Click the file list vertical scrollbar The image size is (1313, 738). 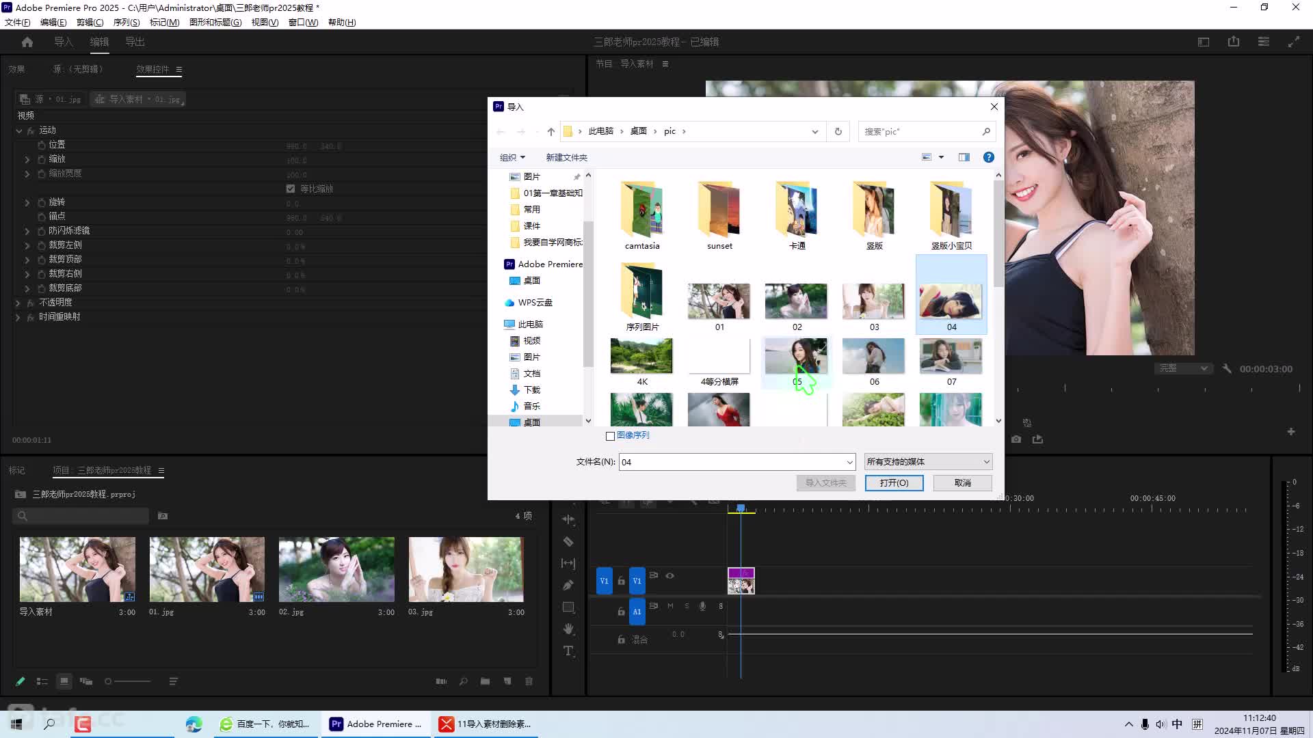coord(998,234)
